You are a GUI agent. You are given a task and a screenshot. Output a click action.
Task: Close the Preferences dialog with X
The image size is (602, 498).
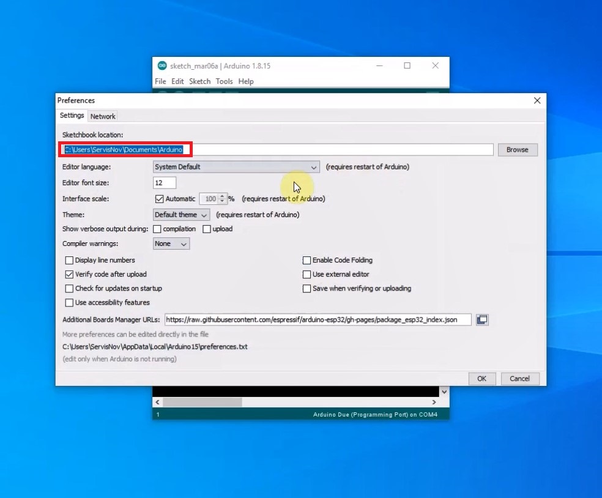(x=537, y=100)
